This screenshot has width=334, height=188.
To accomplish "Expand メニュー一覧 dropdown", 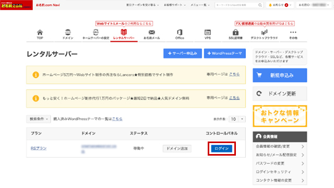I will tap(200, 5).
